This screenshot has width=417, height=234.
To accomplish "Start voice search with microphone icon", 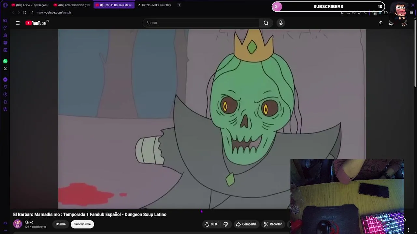I will (x=281, y=23).
